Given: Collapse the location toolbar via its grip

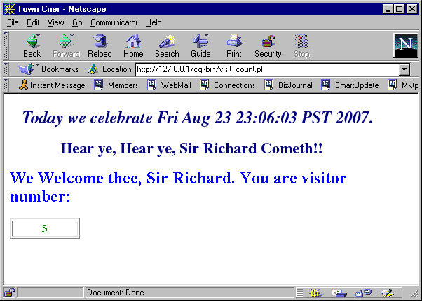Looking at the screenshot, I should (x=6, y=69).
